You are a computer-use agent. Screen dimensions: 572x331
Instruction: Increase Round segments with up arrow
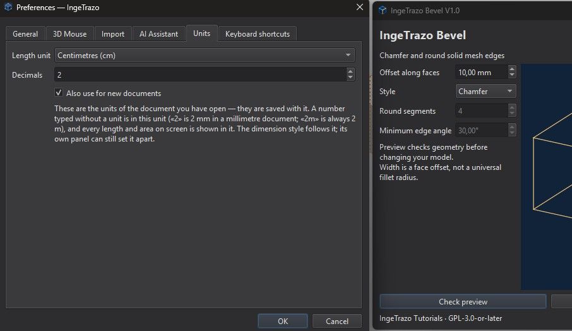(512, 107)
